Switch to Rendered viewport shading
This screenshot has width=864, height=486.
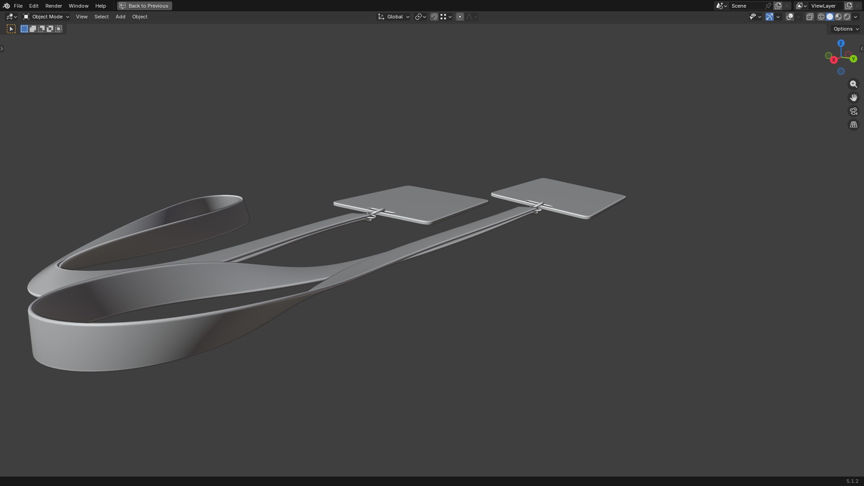point(847,17)
